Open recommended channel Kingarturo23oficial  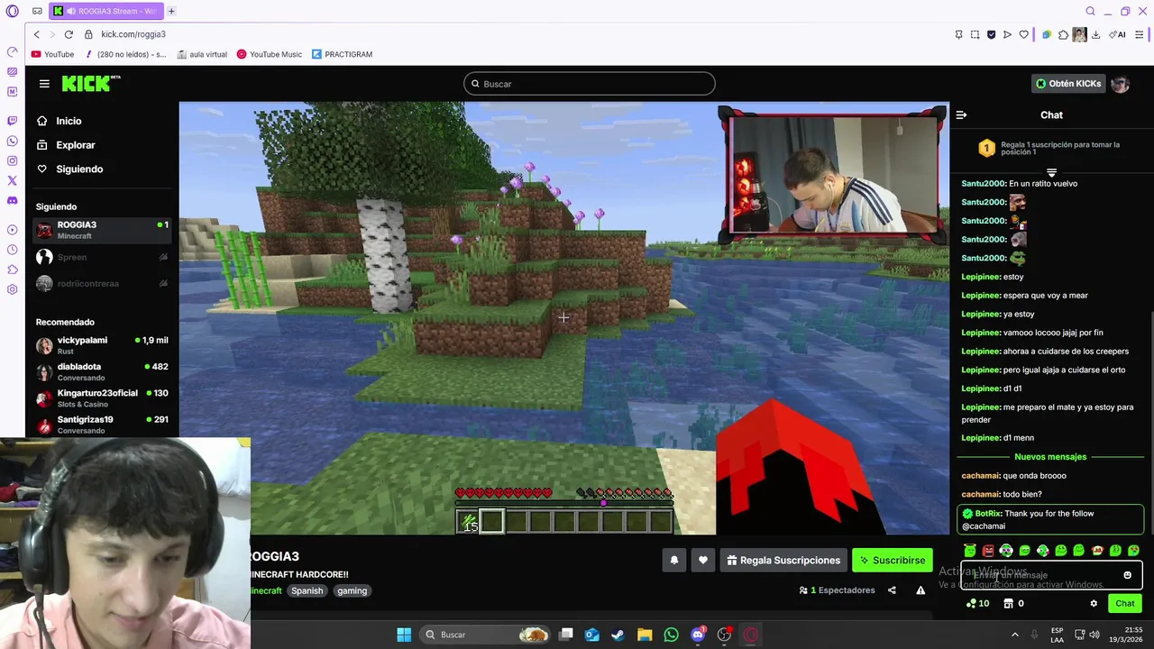click(x=102, y=398)
